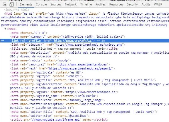Viewport: 169px width, 122px height.
Task: Activate the inspect element picker icon
Action: click(x=5, y=4)
